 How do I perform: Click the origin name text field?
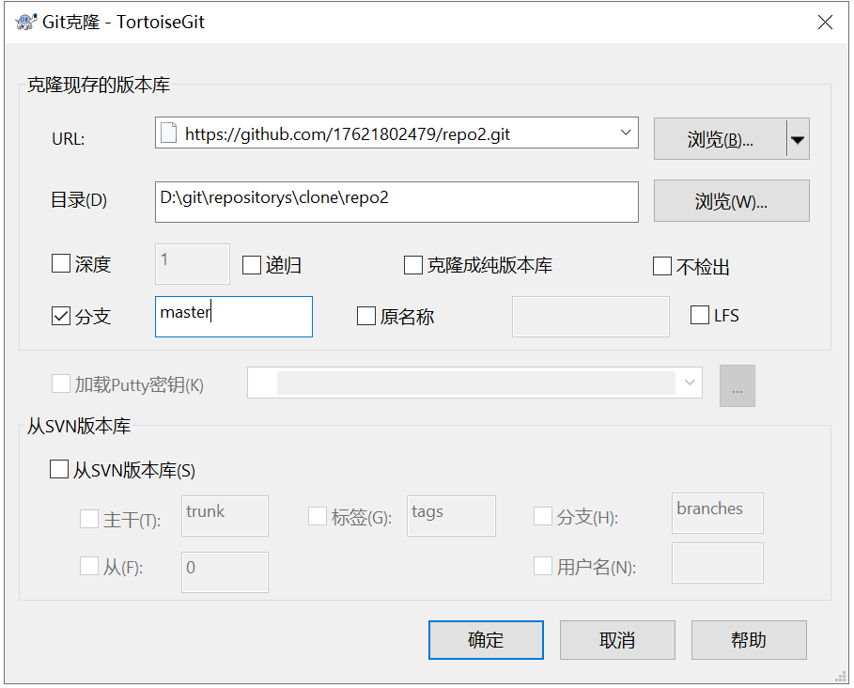pos(591,317)
